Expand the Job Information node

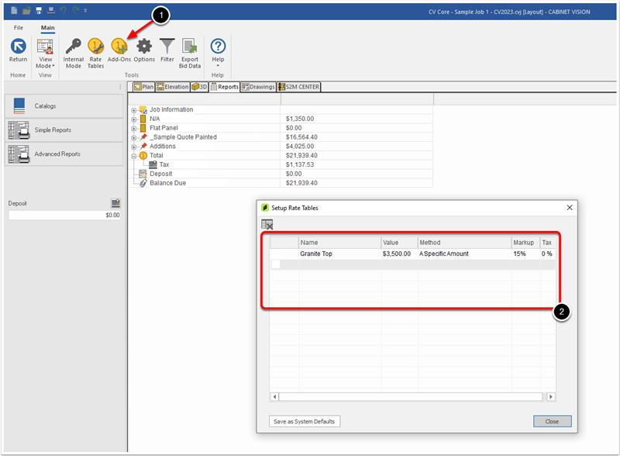coord(133,110)
